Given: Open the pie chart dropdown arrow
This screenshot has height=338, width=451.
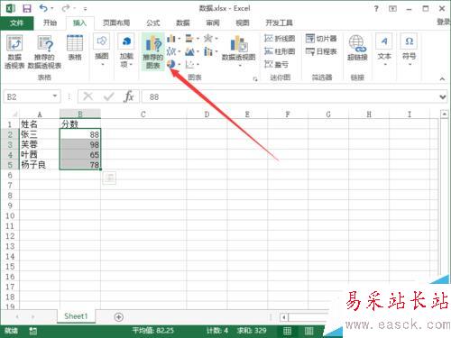Looking at the screenshot, I should tap(179, 64).
